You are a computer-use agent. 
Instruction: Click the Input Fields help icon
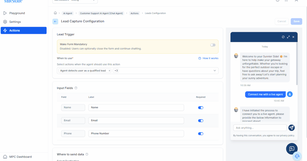click(76, 88)
